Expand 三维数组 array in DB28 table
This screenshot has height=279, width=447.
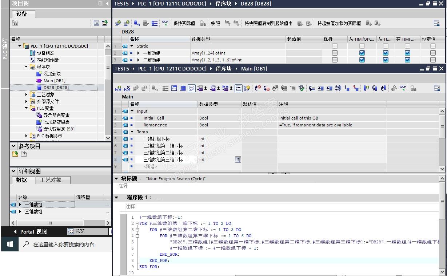click(138, 60)
